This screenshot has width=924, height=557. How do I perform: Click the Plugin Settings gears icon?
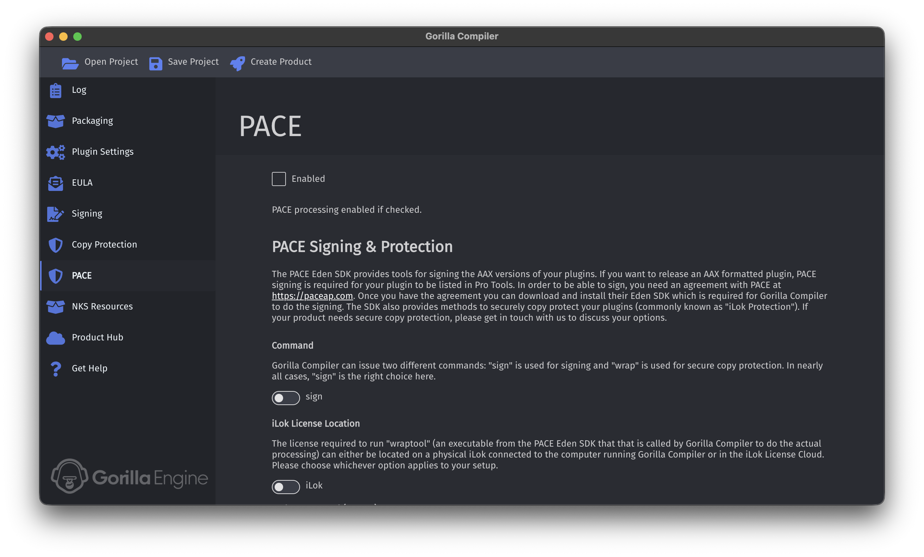coord(56,152)
